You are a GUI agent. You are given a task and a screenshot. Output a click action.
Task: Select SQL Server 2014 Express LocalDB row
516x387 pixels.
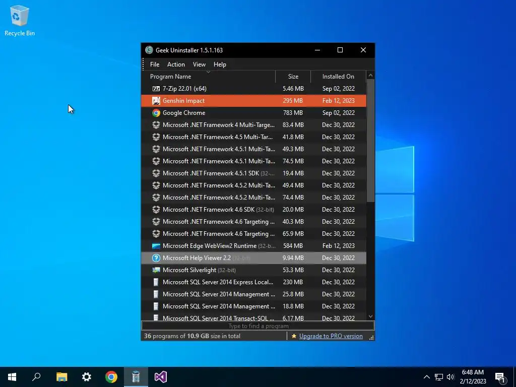pos(254,282)
